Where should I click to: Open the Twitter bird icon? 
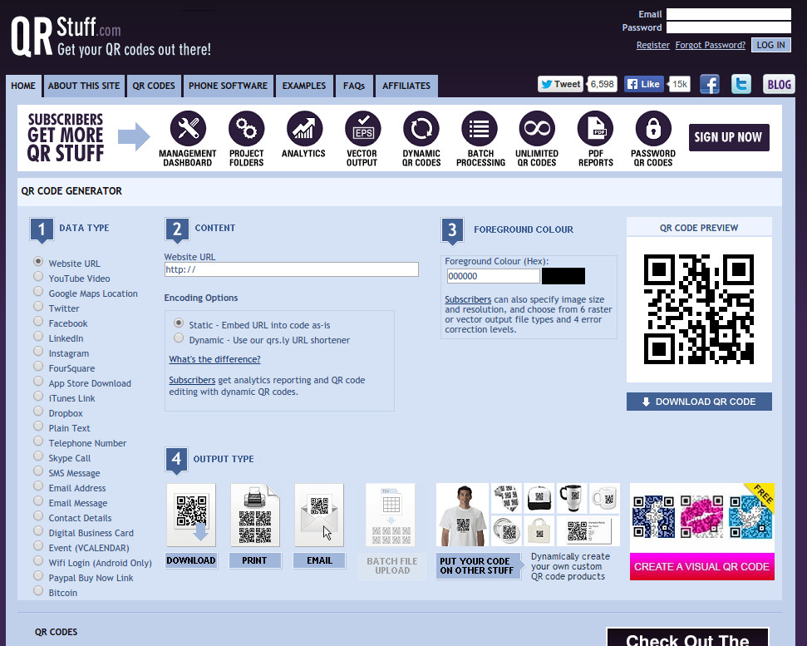[741, 85]
